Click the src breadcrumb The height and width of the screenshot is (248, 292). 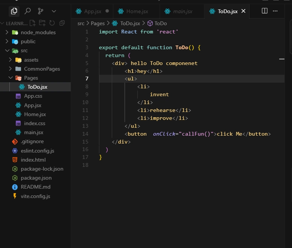pyautogui.click(x=81, y=23)
